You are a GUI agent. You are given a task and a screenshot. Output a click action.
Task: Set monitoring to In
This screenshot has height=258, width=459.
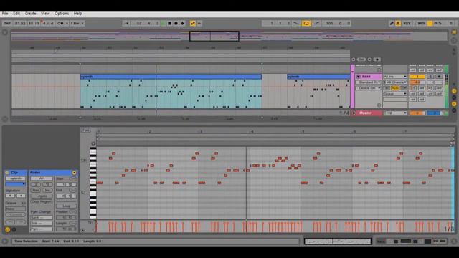click(387, 87)
